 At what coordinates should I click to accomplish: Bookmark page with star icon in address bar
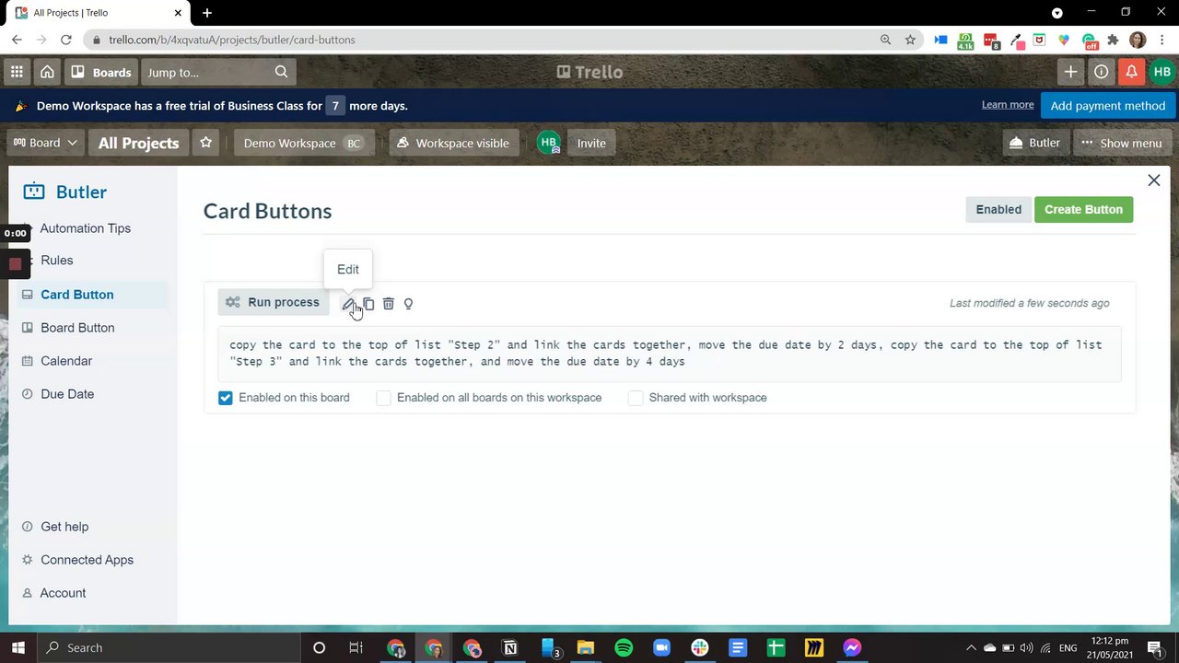(x=910, y=40)
